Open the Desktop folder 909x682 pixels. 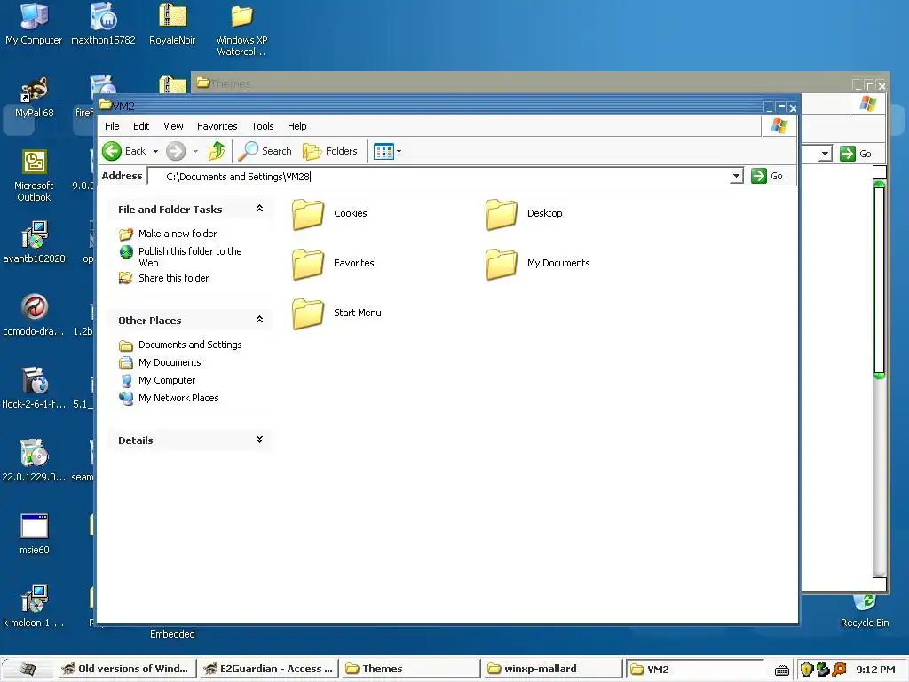point(525,213)
